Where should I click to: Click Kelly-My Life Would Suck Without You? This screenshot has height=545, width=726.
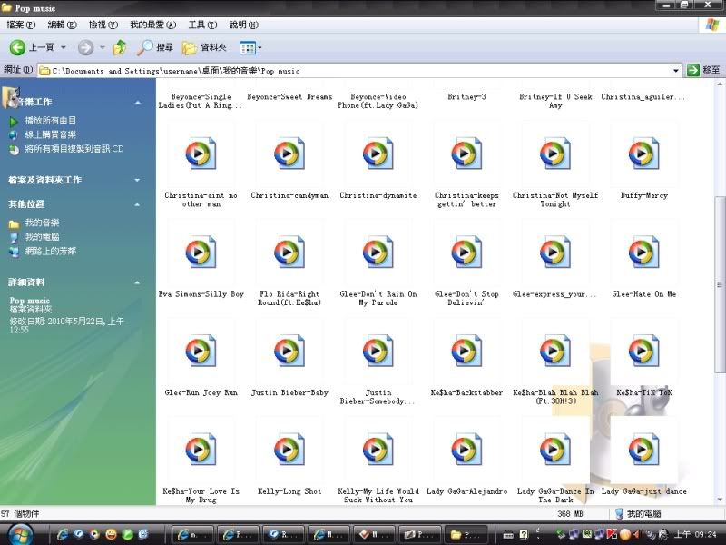[378, 495]
